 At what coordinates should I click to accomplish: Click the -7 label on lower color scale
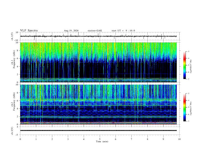pos(188,121)
